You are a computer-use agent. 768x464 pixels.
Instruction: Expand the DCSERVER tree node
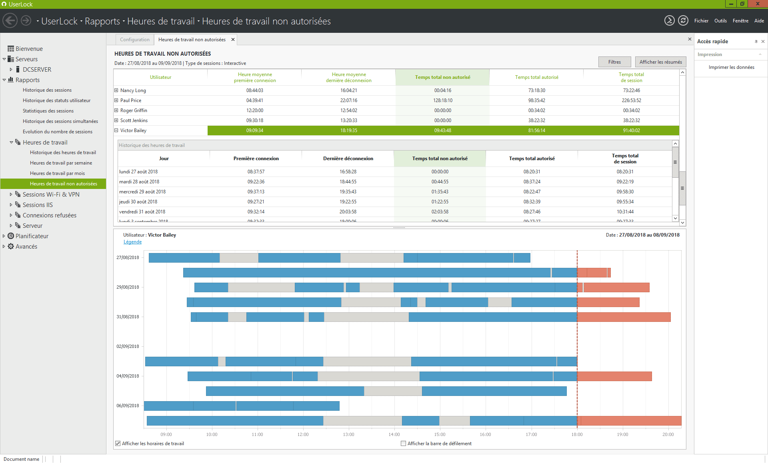[x=11, y=70]
